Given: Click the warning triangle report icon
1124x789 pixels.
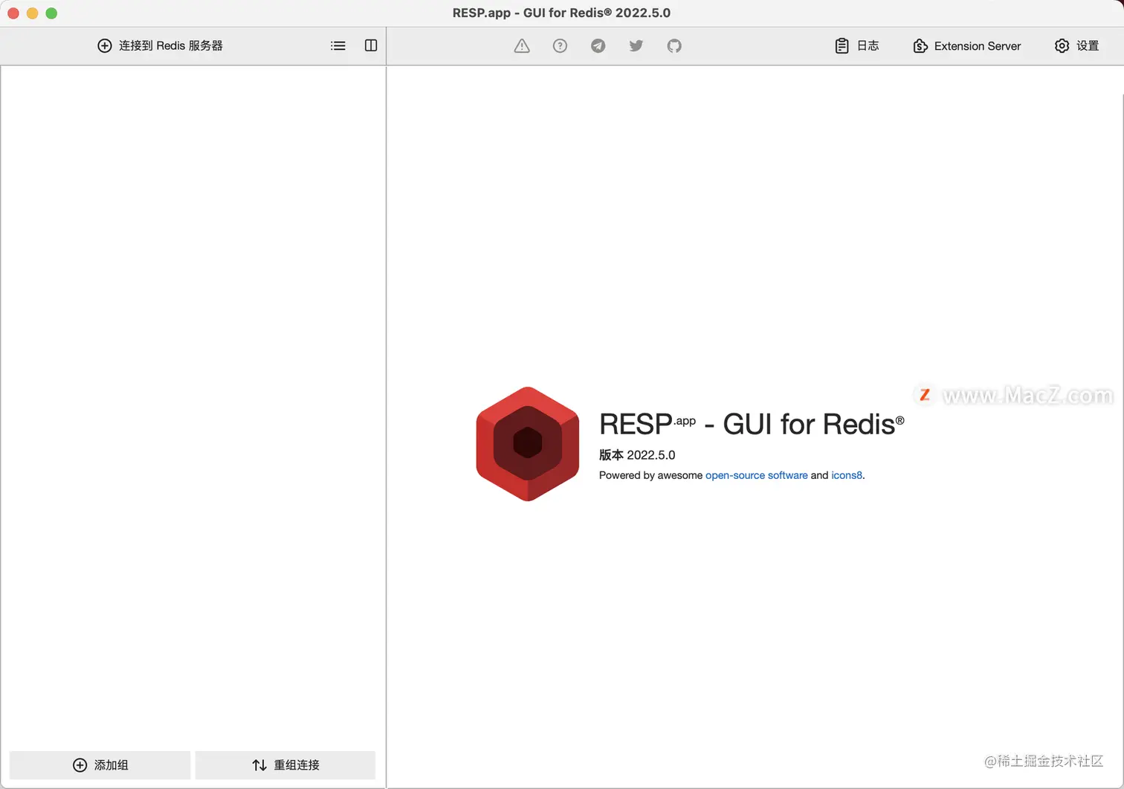Looking at the screenshot, I should [x=522, y=46].
